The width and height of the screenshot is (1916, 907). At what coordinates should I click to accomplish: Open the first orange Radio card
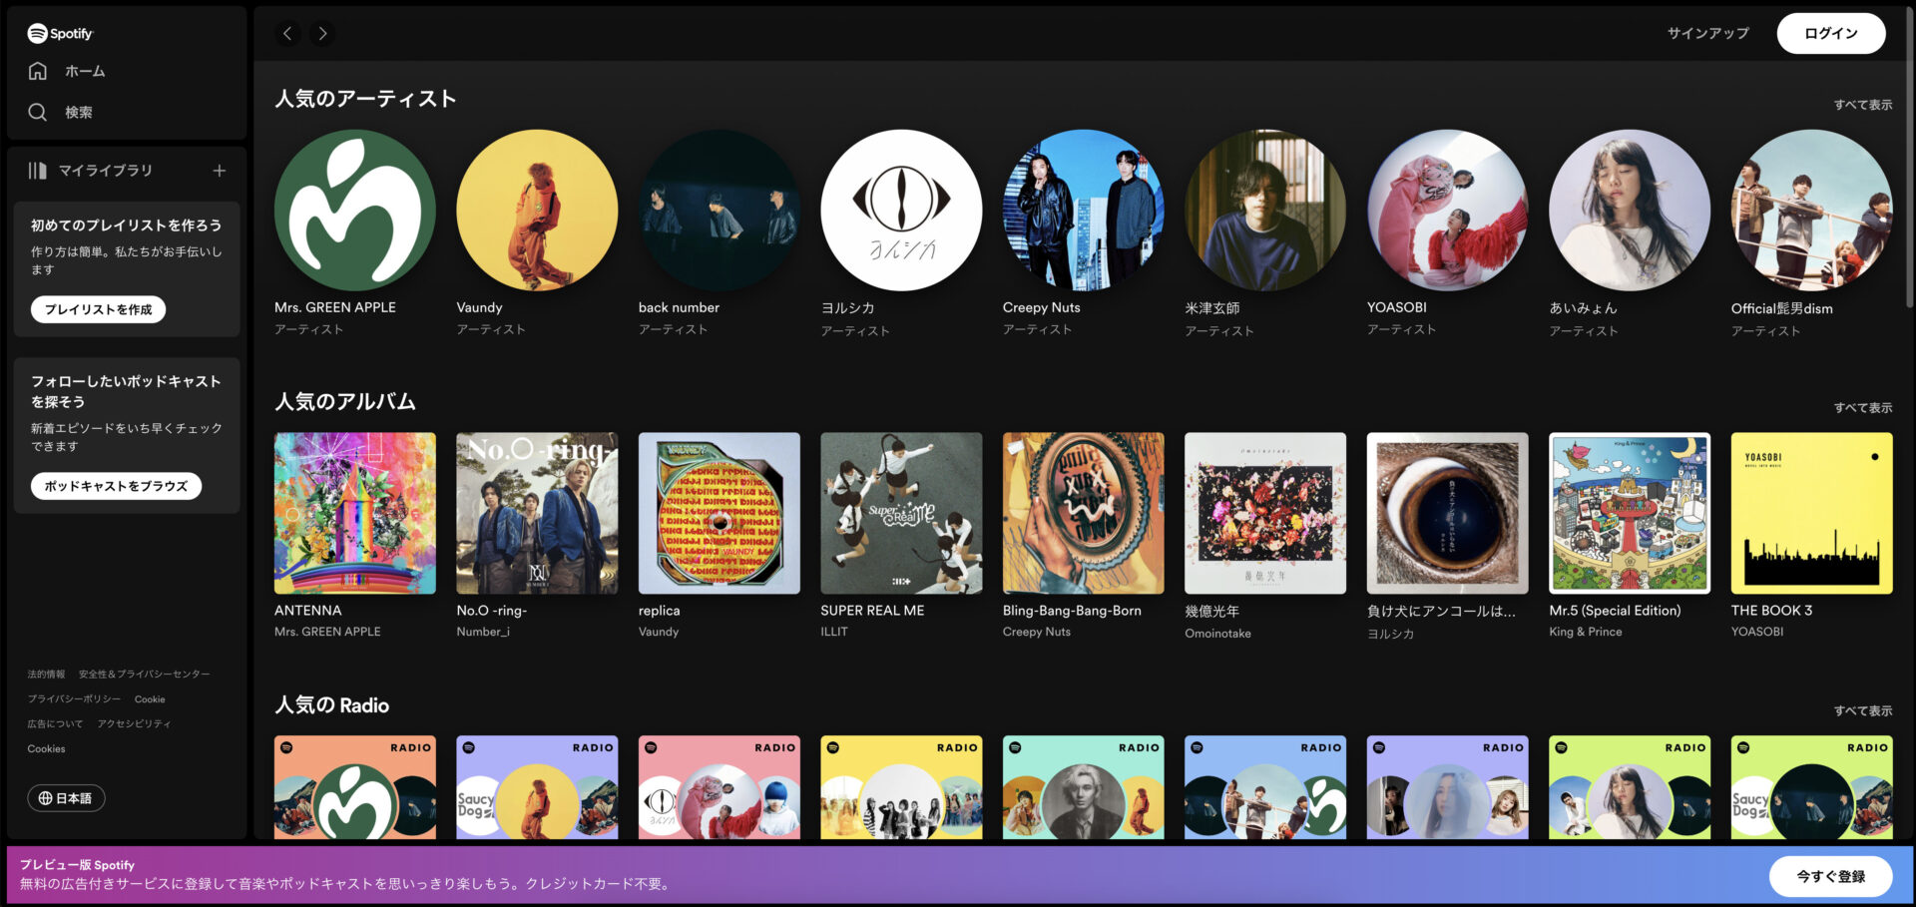coord(355,787)
